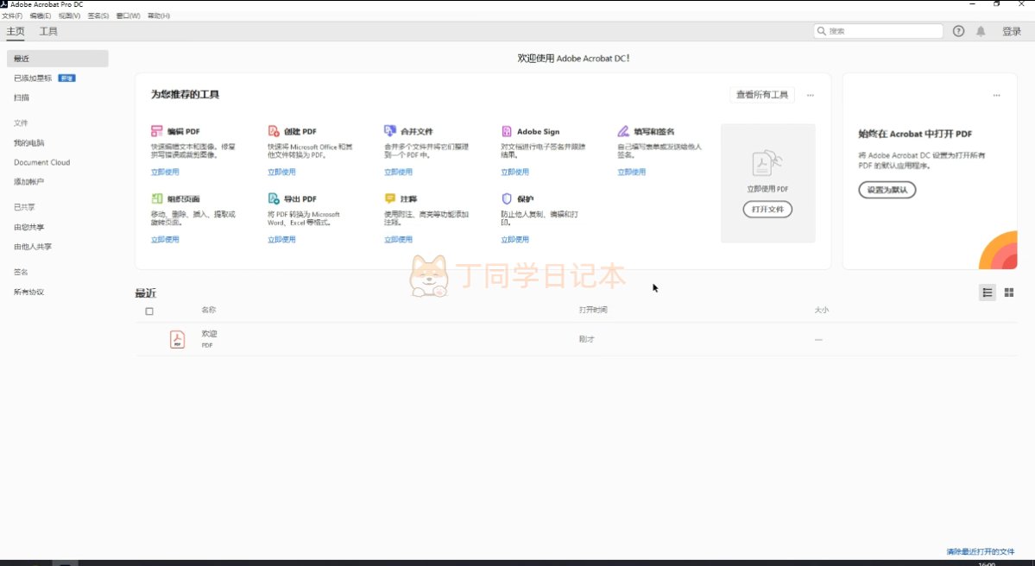
Task: Open the 注释 comment tool icon
Action: coord(390,198)
